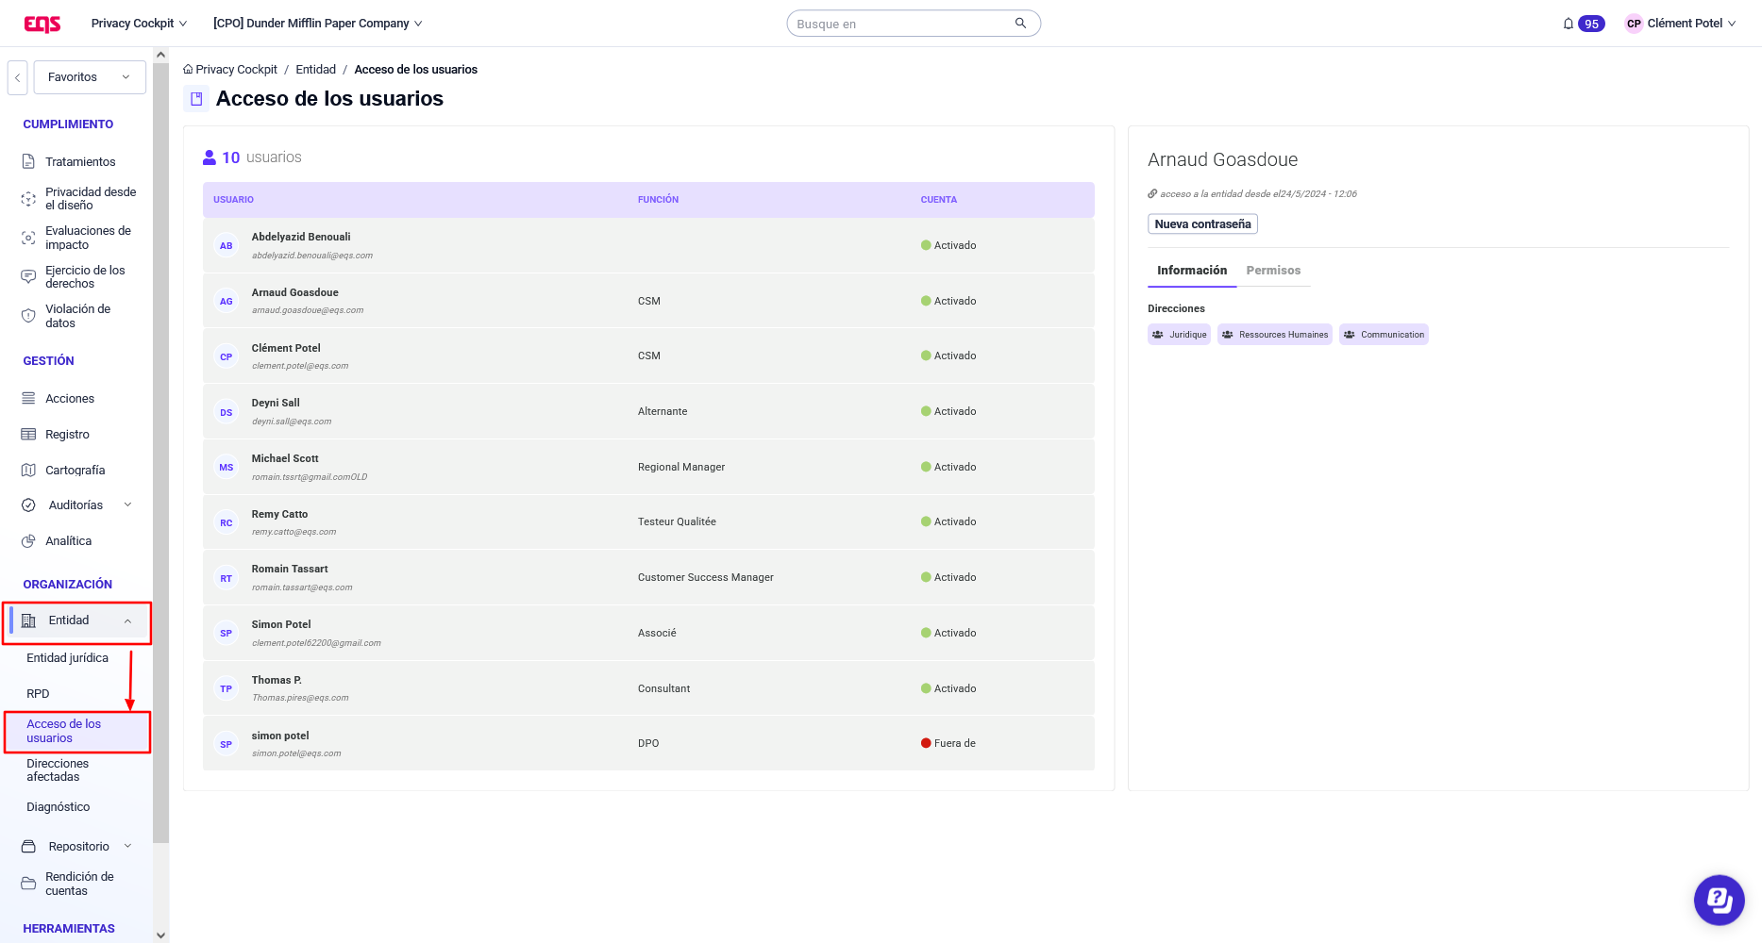Click the Cartografía map icon
1762x943 pixels.
pyautogui.click(x=29, y=471)
